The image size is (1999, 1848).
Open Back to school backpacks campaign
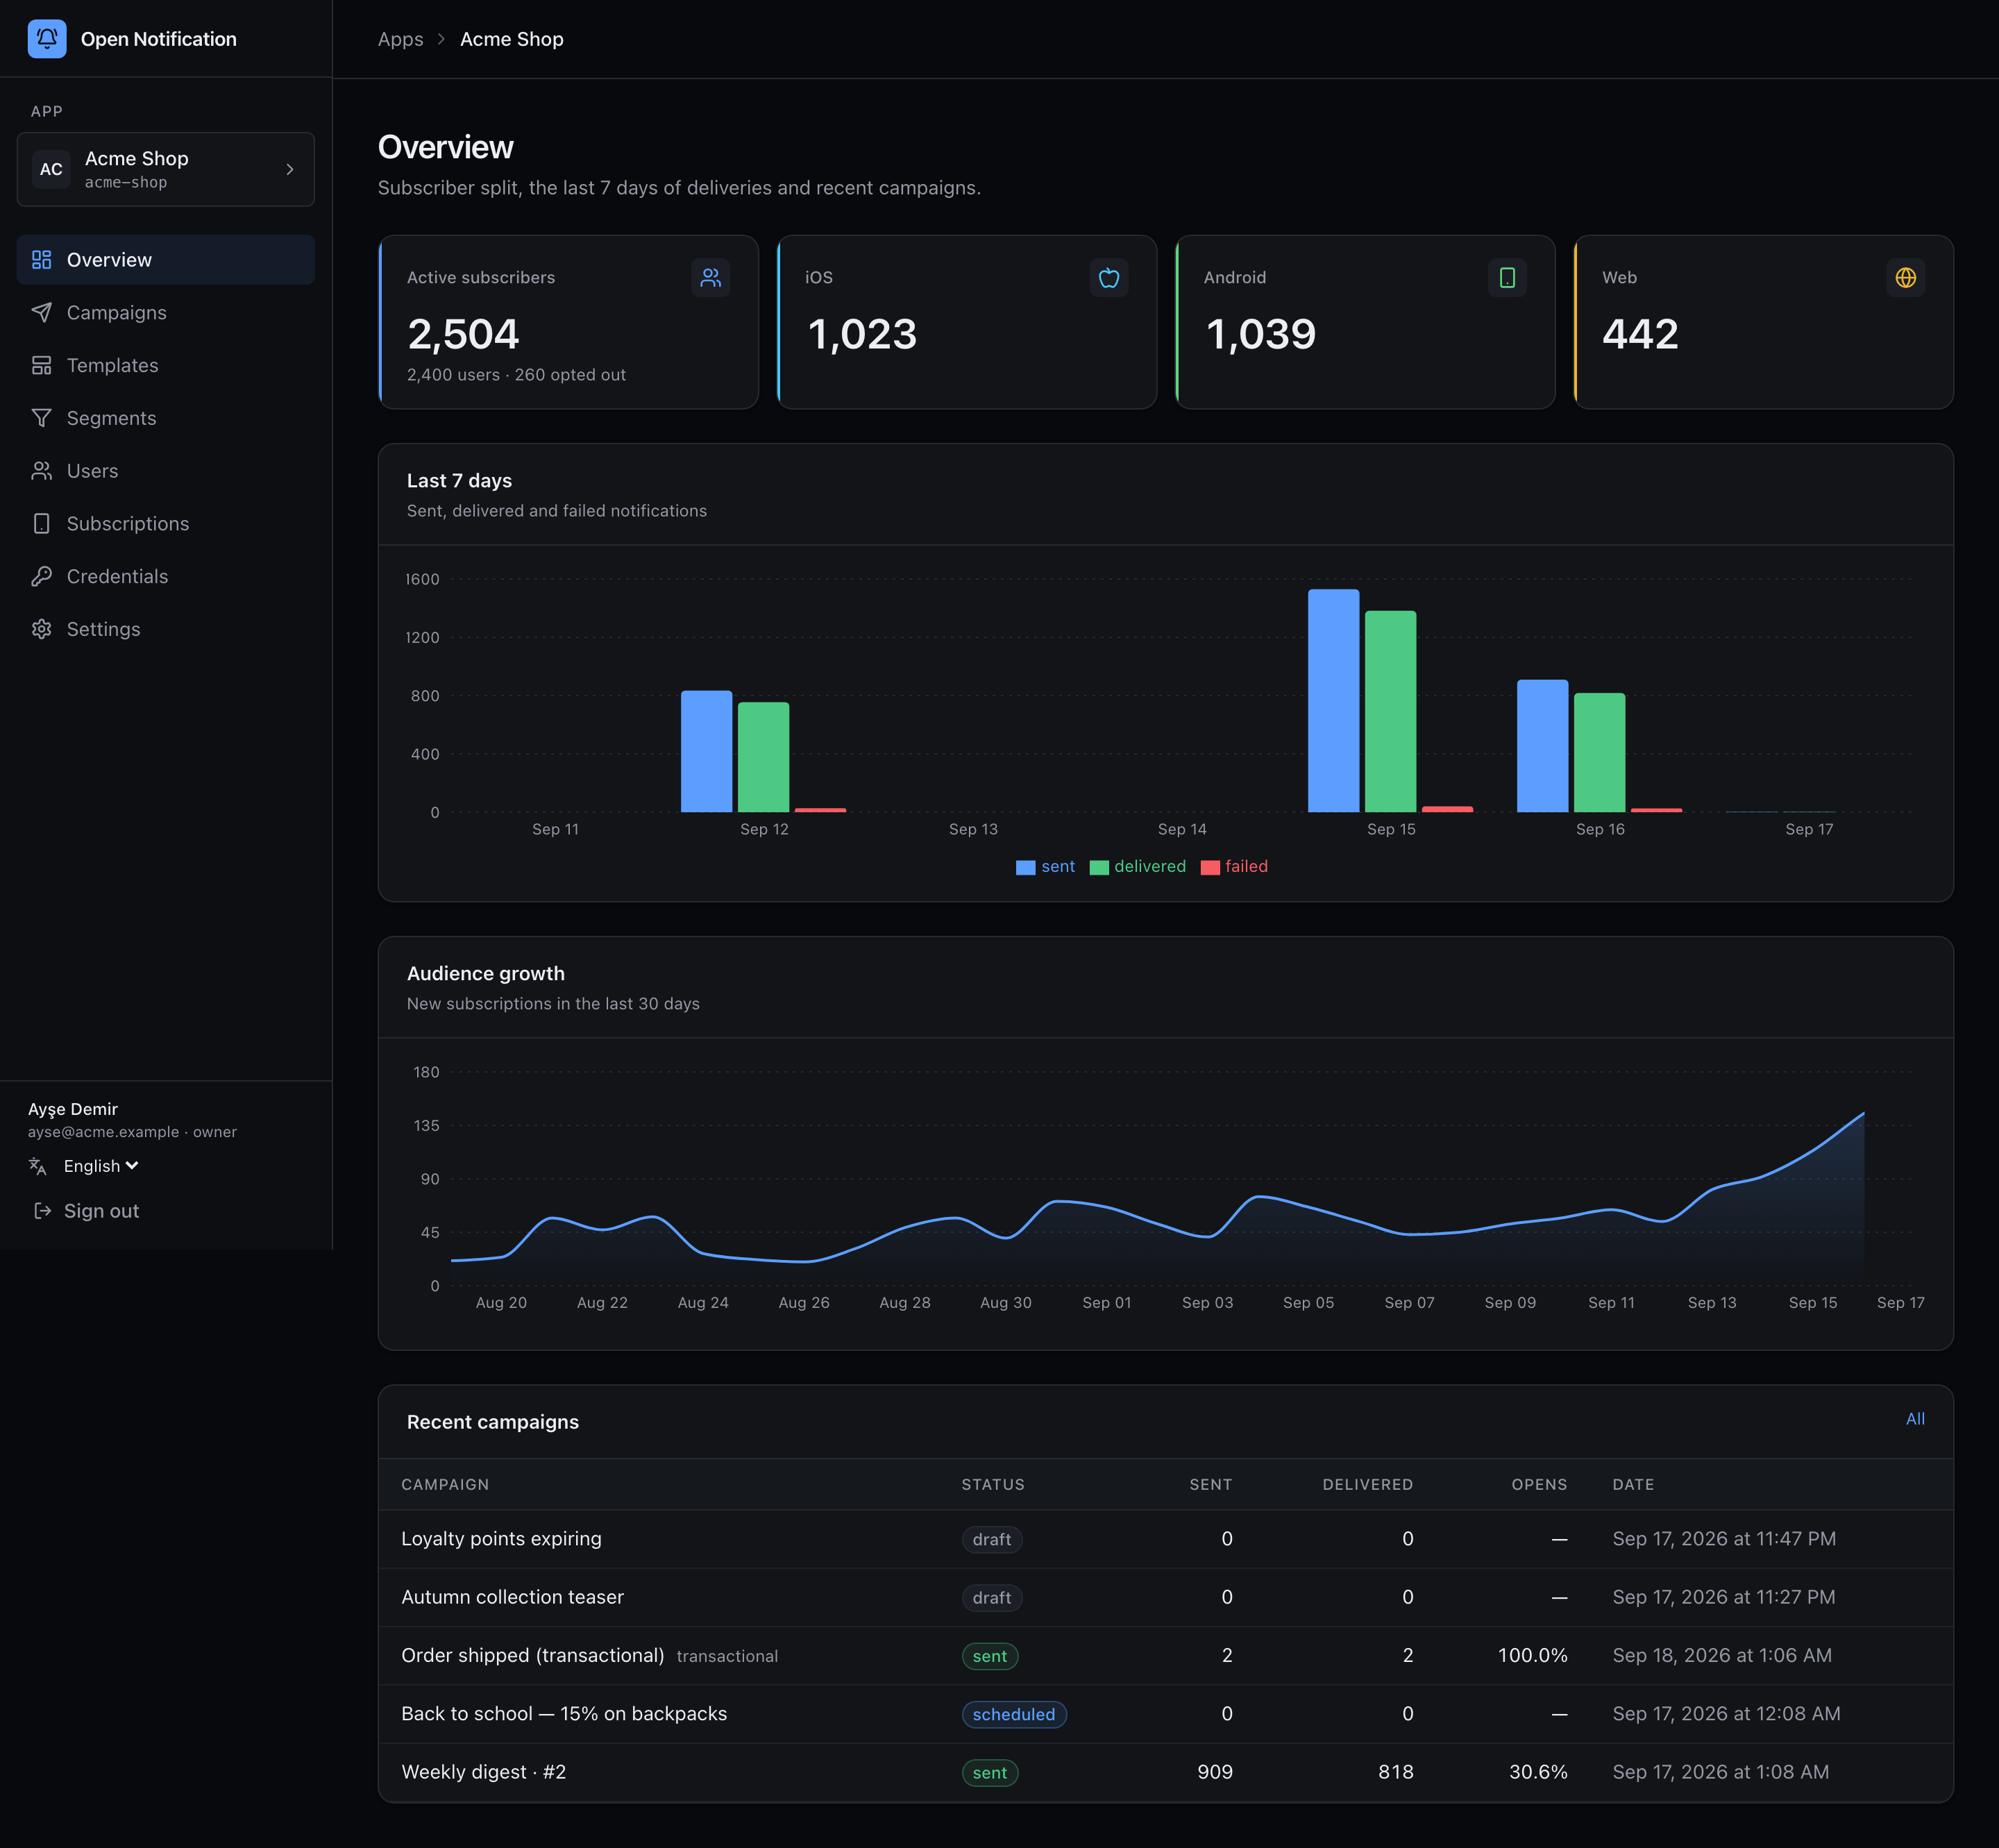564,1714
